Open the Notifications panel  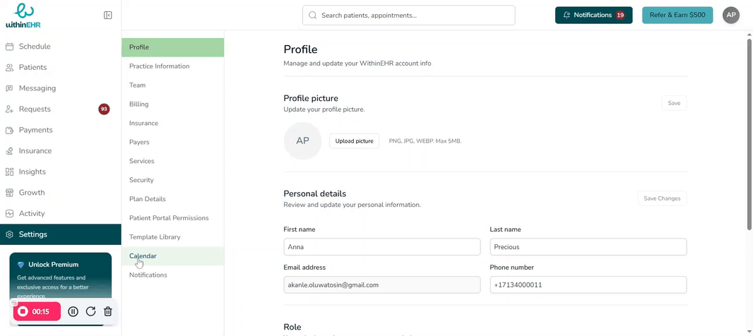pos(593,15)
